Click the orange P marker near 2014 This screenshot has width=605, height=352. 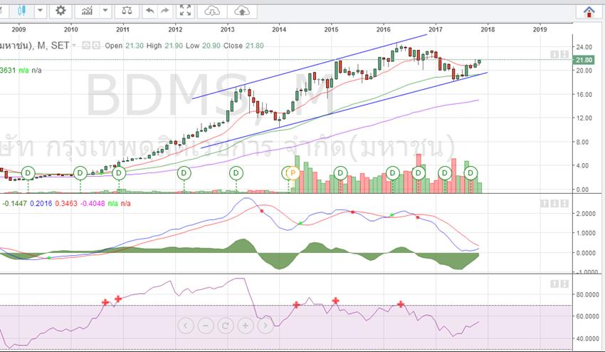pos(293,172)
